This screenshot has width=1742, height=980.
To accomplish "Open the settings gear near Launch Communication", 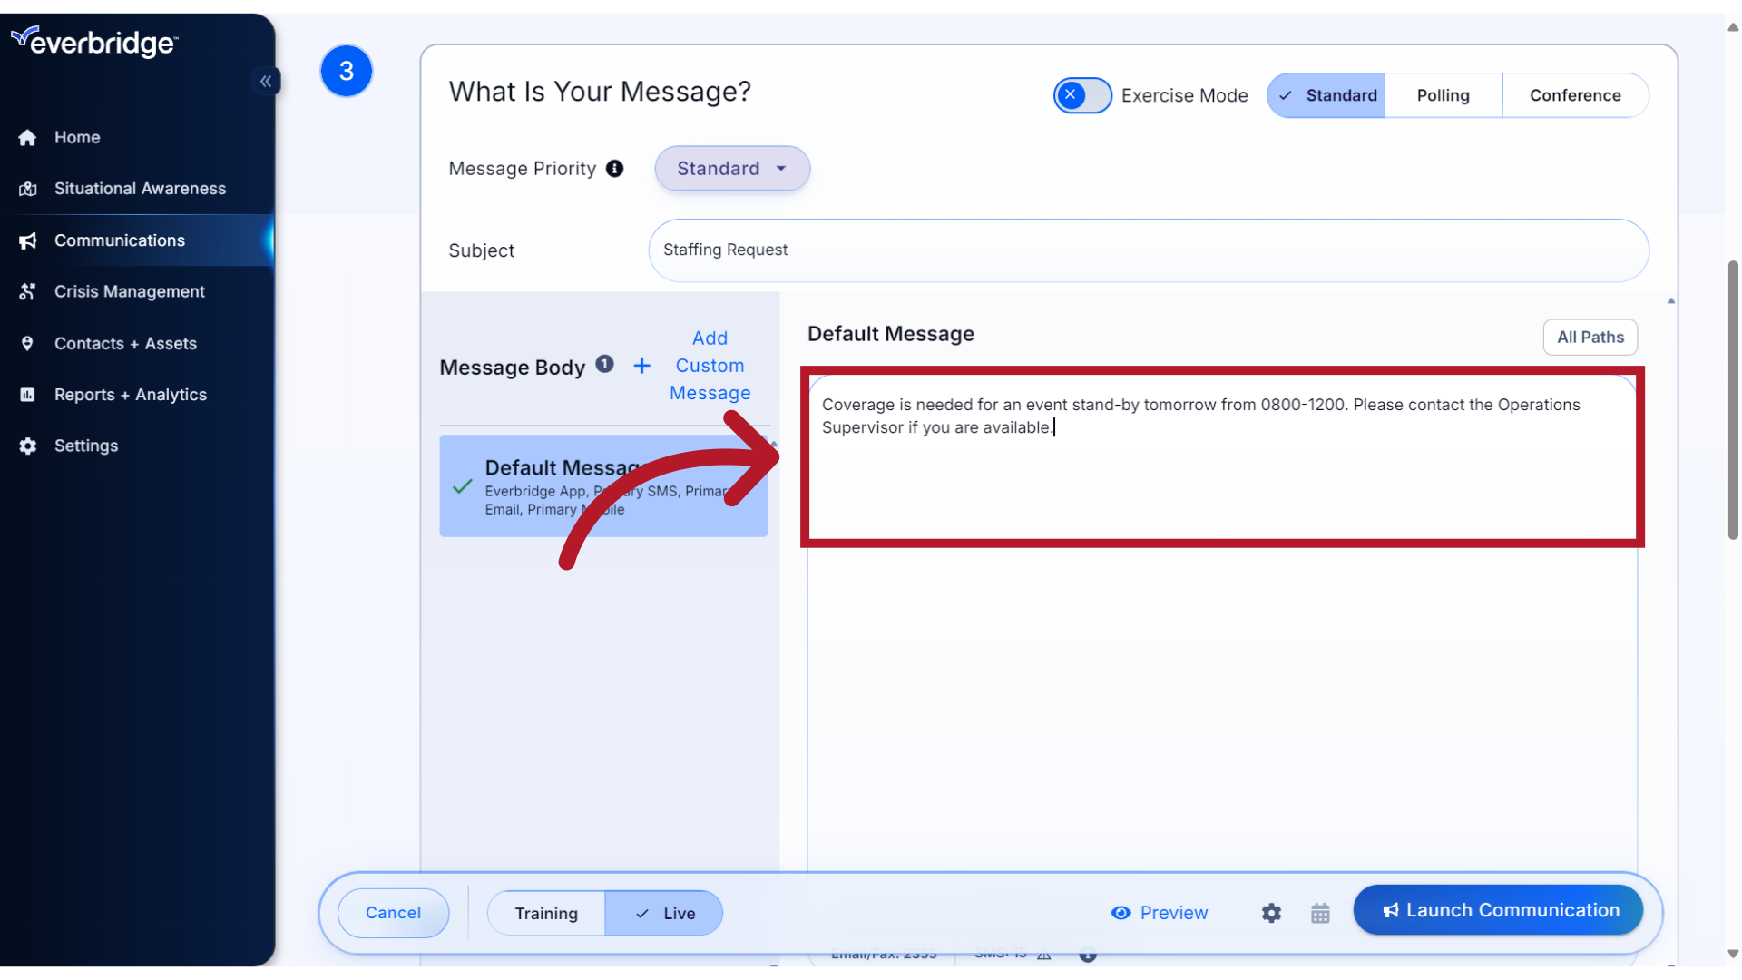I will click(1271, 913).
